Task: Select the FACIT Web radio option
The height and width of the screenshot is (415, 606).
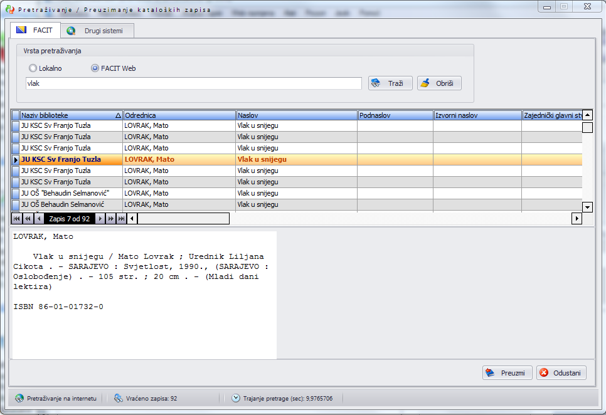Action: tap(95, 68)
